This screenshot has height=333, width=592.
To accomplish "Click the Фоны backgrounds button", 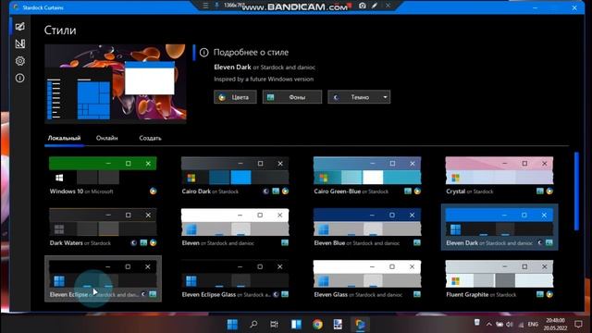I will click(x=292, y=97).
